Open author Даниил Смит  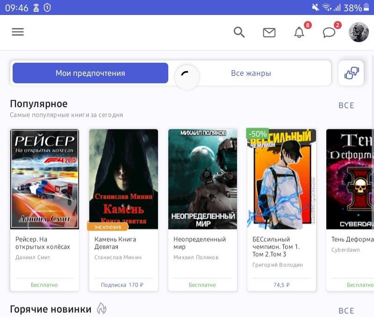(33, 258)
